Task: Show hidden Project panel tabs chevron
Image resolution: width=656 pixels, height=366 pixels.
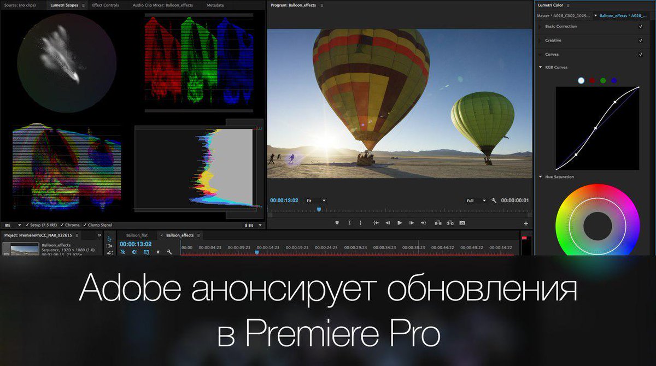Action: coord(99,235)
